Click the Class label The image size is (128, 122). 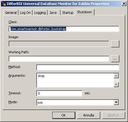[13, 22]
